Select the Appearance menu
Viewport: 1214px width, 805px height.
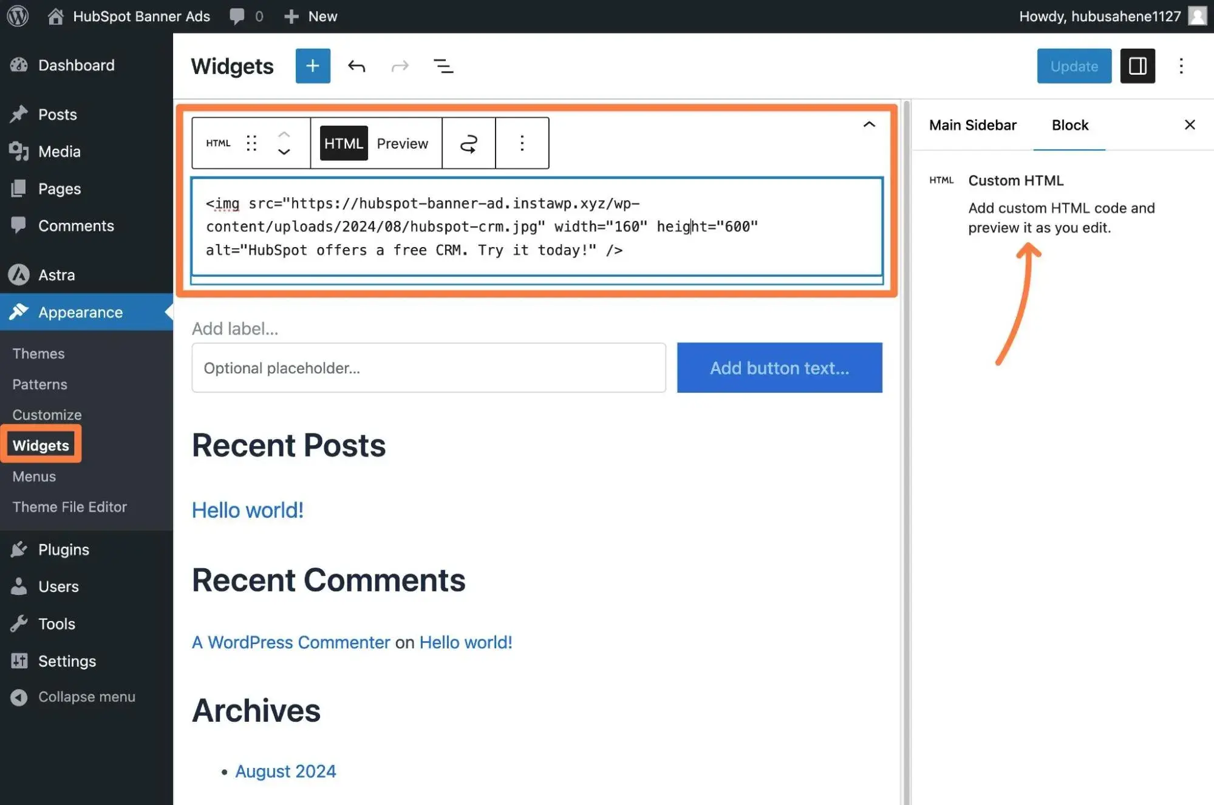coord(86,312)
